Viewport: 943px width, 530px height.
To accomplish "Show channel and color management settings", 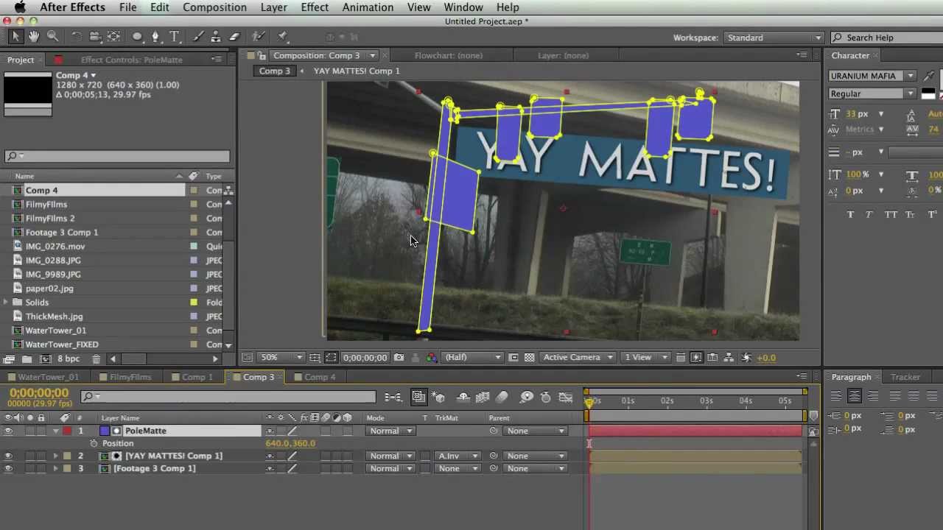I will (x=432, y=358).
